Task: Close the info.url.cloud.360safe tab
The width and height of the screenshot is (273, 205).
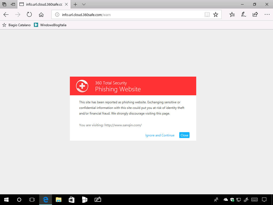Action: [x=66, y=4]
